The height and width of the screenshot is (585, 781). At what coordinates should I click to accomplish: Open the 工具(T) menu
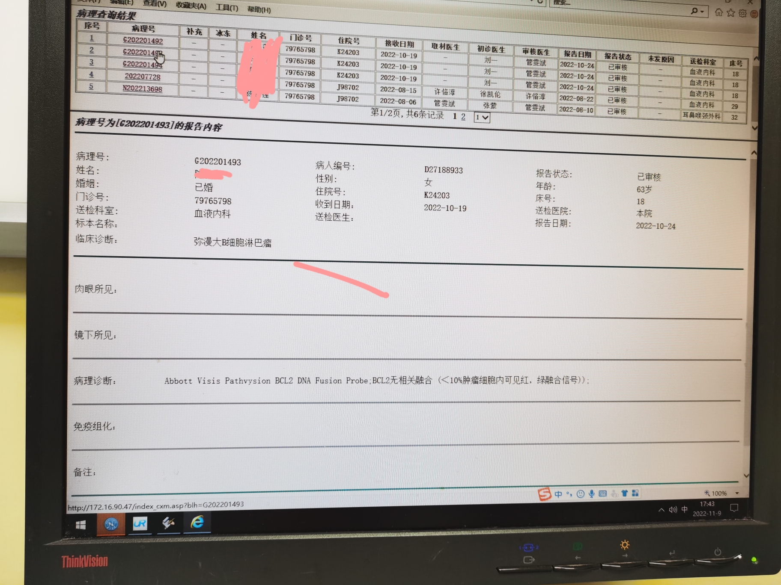(x=227, y=7)
